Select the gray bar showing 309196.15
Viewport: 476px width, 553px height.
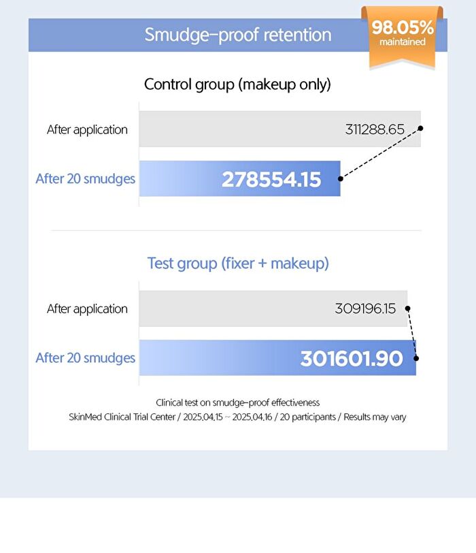point(273,309)
